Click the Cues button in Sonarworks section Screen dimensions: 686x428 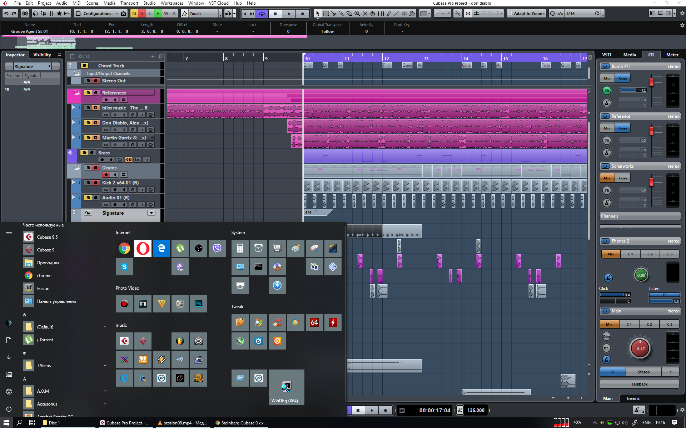(x=623, y=178)
